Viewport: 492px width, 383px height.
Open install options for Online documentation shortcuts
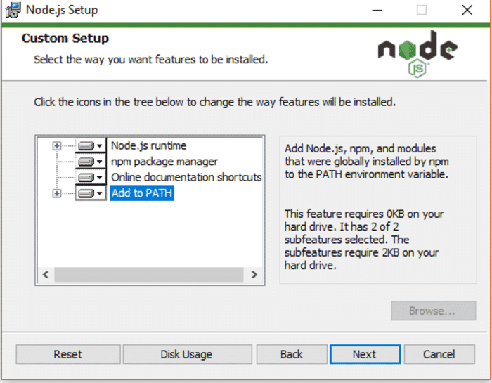pyautogui.click(x=91, y=177)
